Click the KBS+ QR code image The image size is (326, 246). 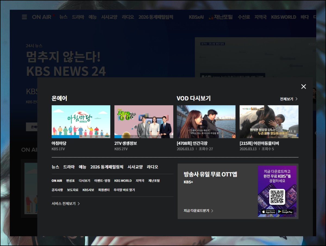tap(277, 197)
